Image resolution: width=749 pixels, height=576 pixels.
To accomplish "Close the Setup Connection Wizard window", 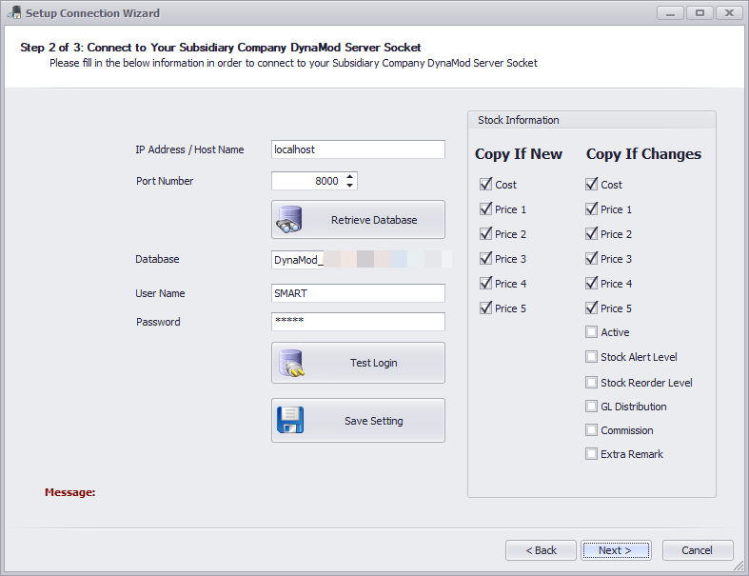I will 729,13.
